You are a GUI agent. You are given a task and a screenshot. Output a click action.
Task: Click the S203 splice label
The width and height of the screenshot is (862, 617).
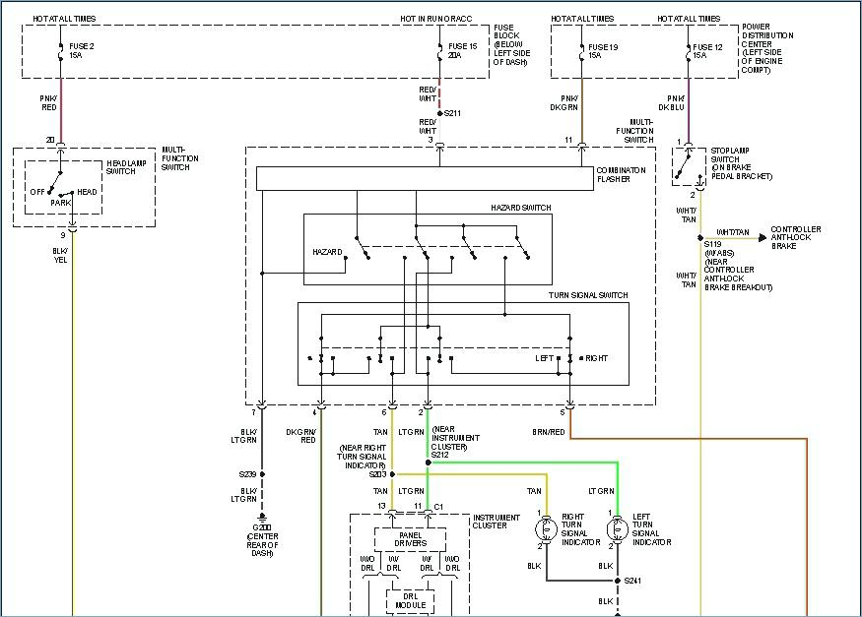pyautogui.click(x=377, y=474)
